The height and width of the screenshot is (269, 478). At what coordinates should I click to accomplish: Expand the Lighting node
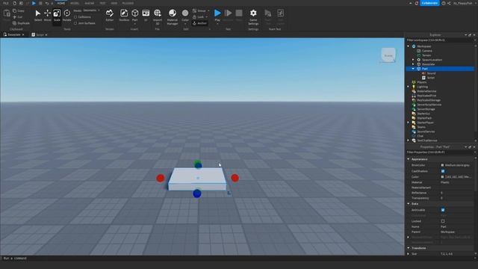pos(409,87)
